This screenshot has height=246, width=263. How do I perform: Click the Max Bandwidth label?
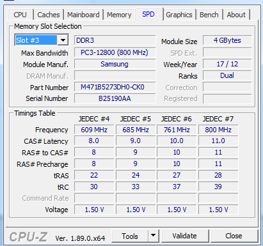pos(45,53)
